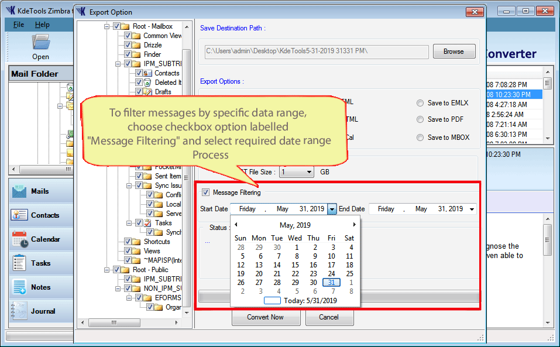Collapse the NON_IPM_SUBTREE node
This screenshot has height=347, width=560.
pyautogui.click(x=118, y=288)
